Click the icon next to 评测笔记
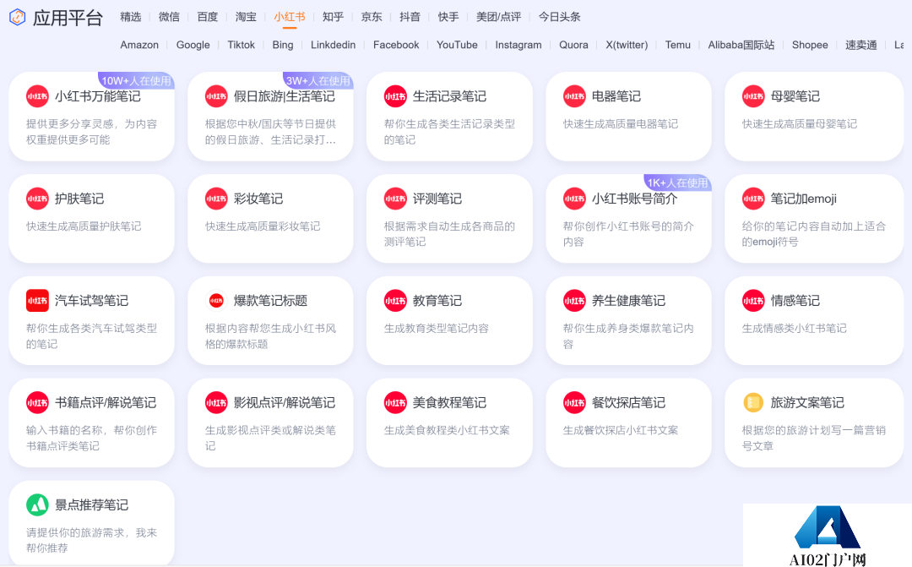The height and width of the screenshot is (567, 912). point(395,199)
